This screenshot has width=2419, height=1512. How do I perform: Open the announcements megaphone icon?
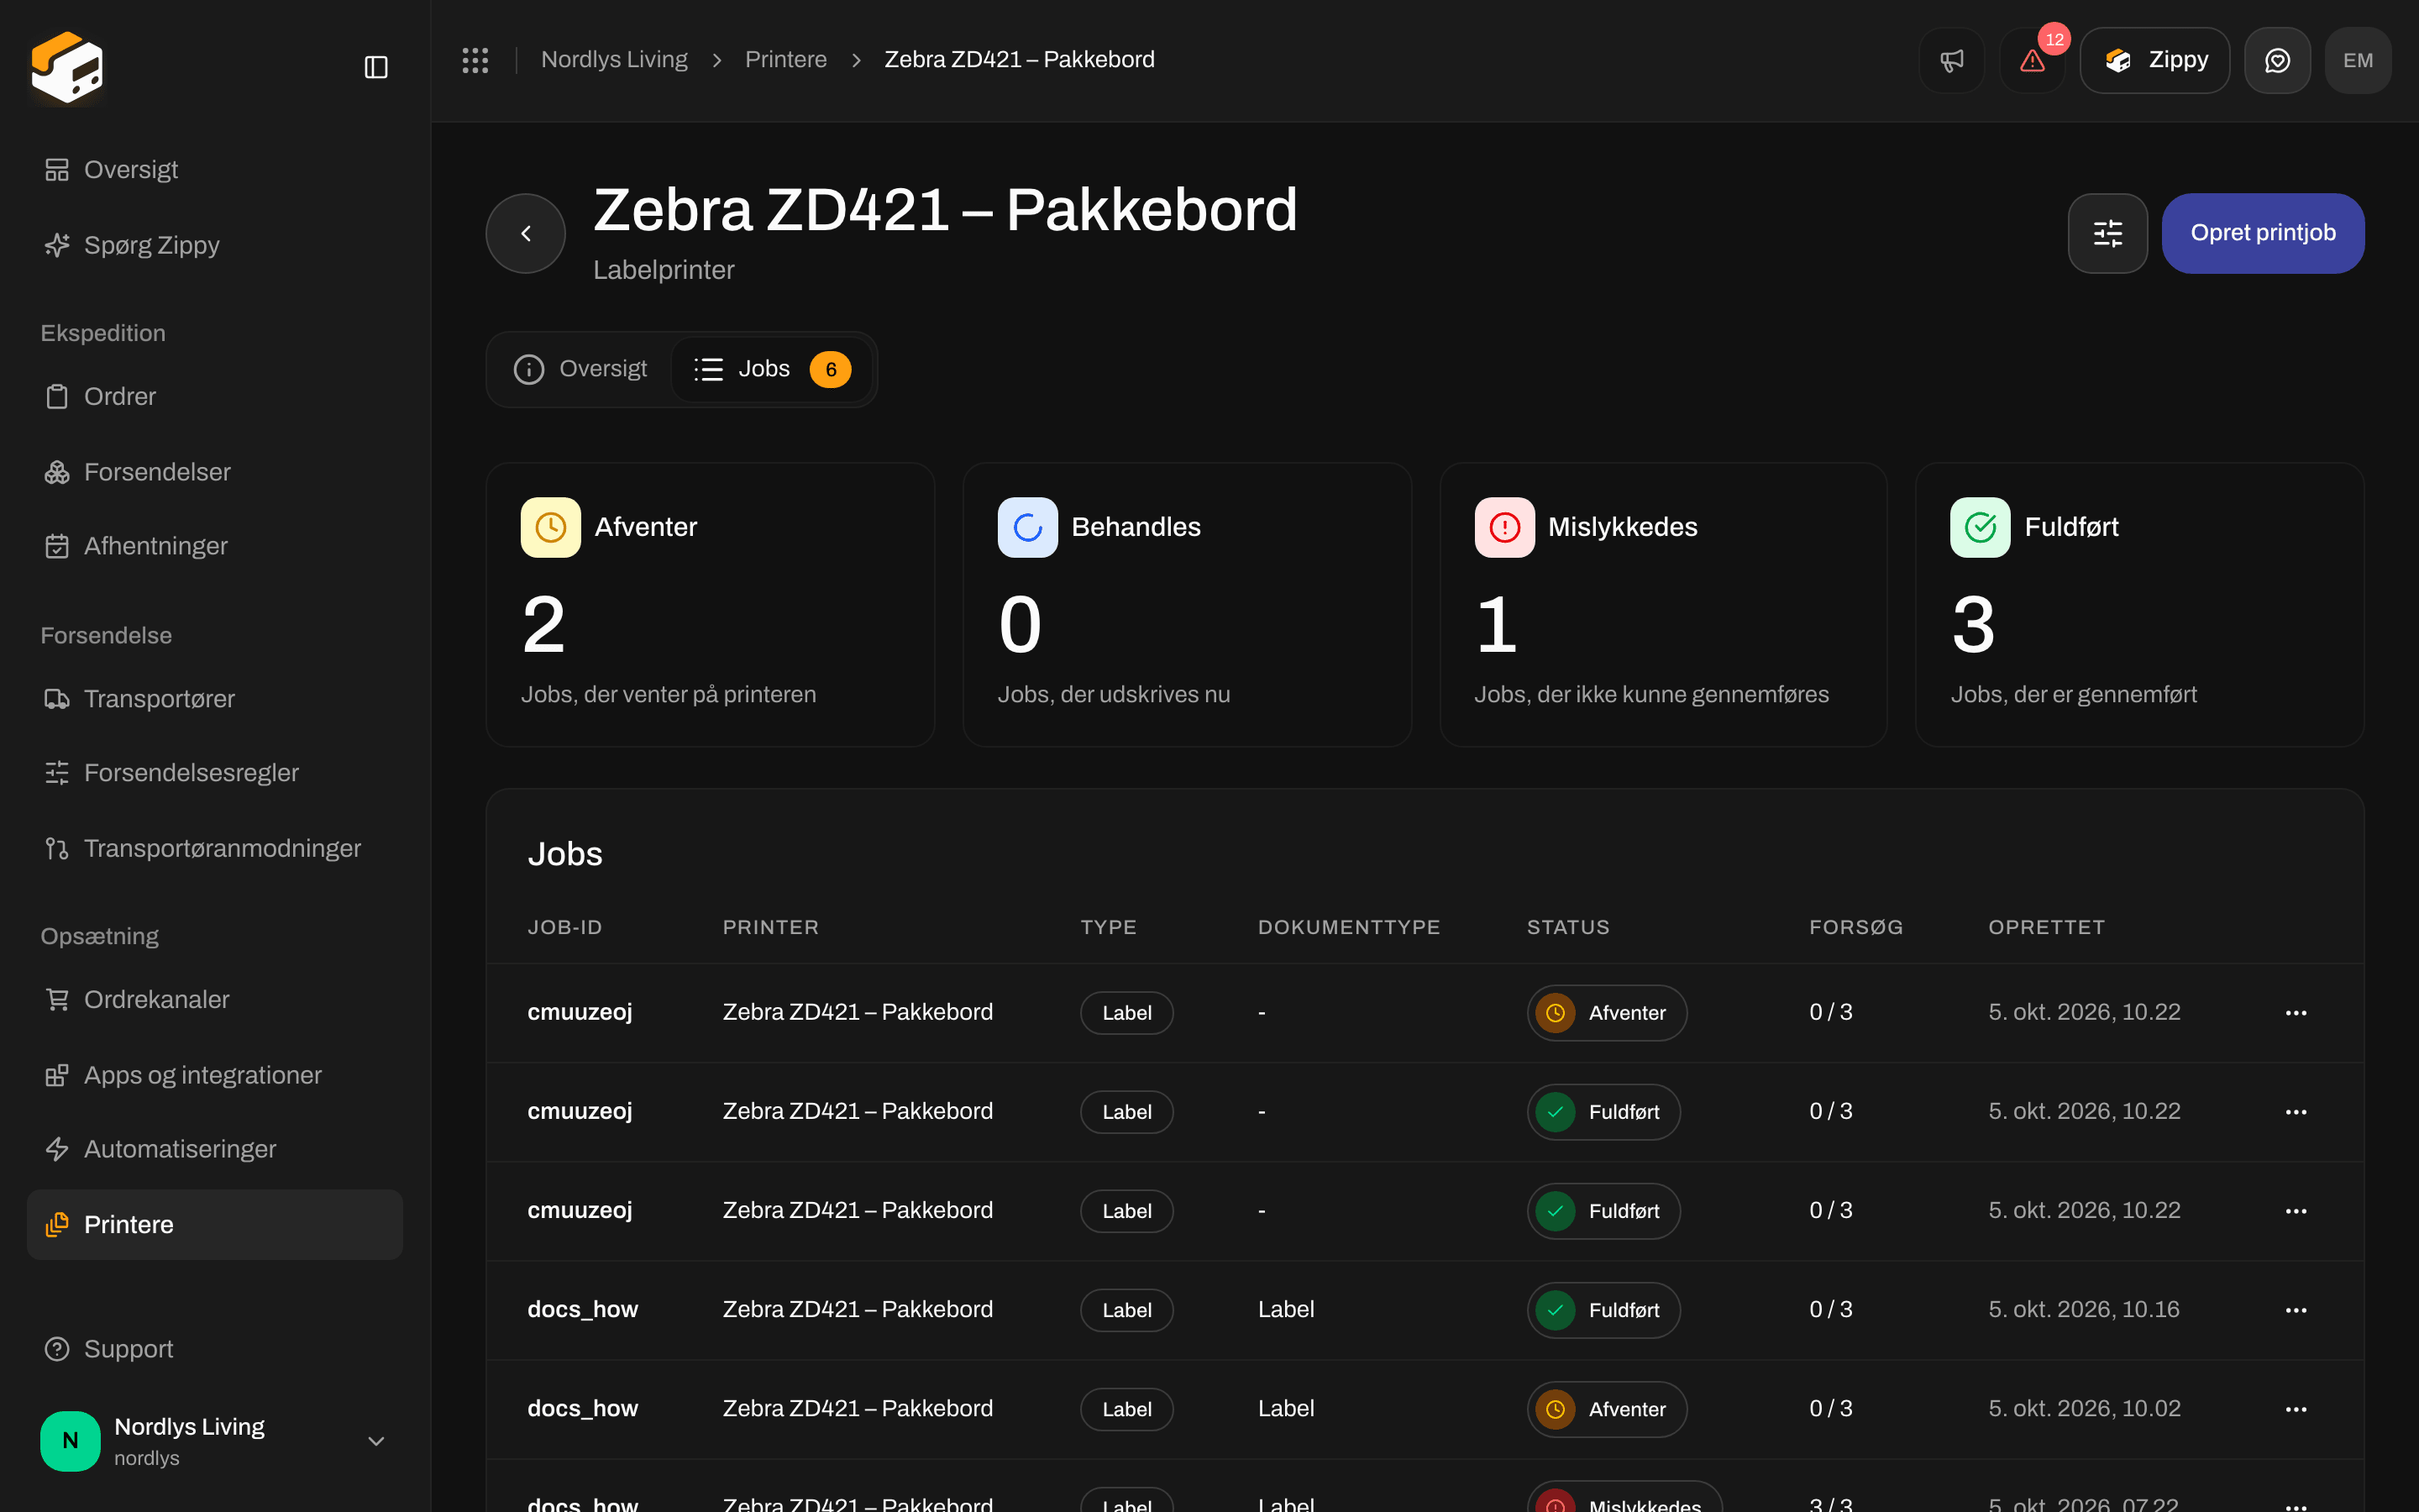click(x=1951, y=60)
